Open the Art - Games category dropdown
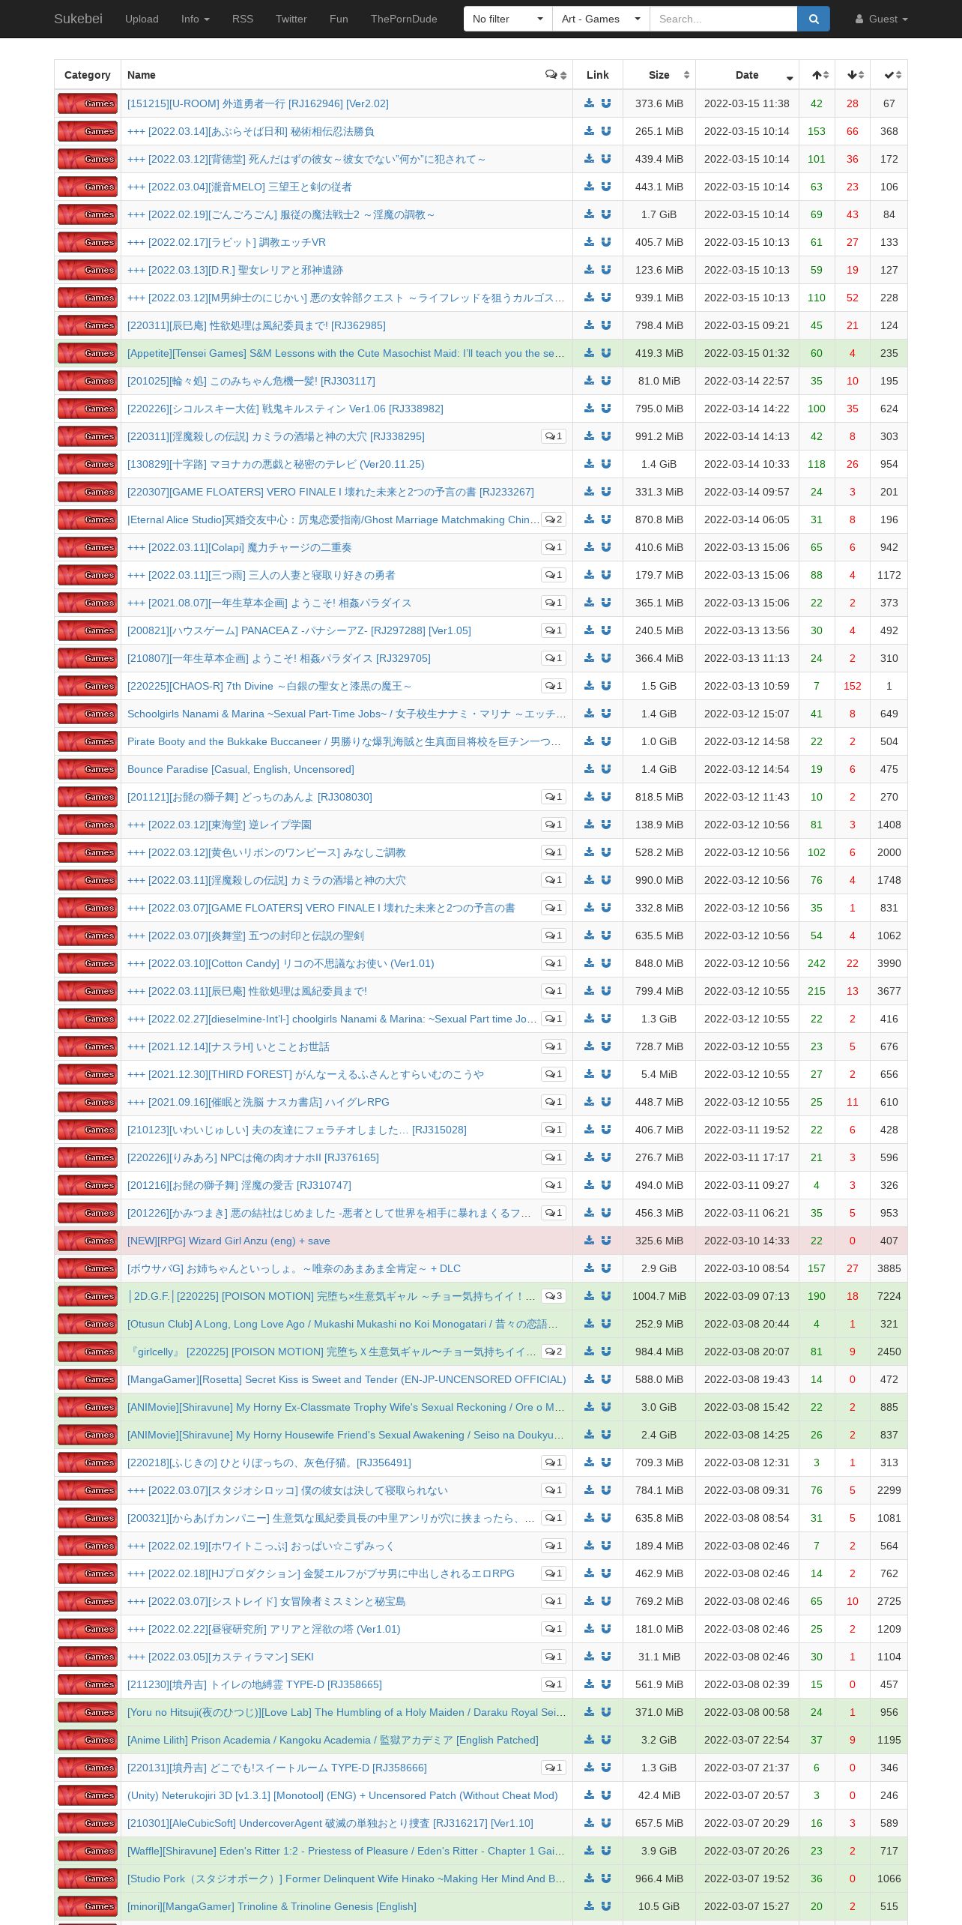 601,19
